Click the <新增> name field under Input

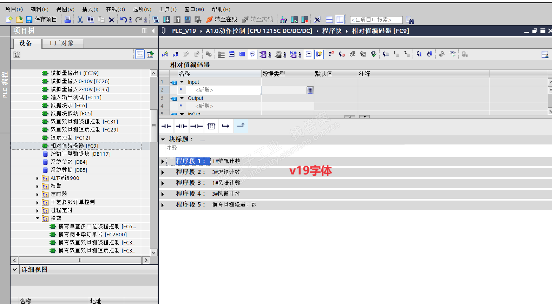point(223,90)
